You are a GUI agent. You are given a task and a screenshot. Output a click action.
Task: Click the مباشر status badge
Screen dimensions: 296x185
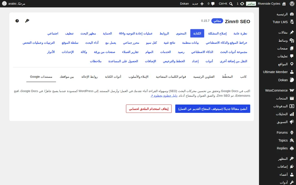(251, 4)
